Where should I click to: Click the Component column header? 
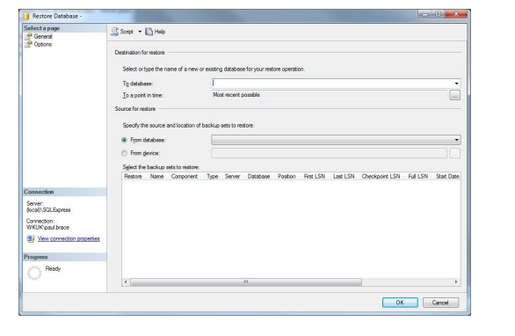click(185, 176)
